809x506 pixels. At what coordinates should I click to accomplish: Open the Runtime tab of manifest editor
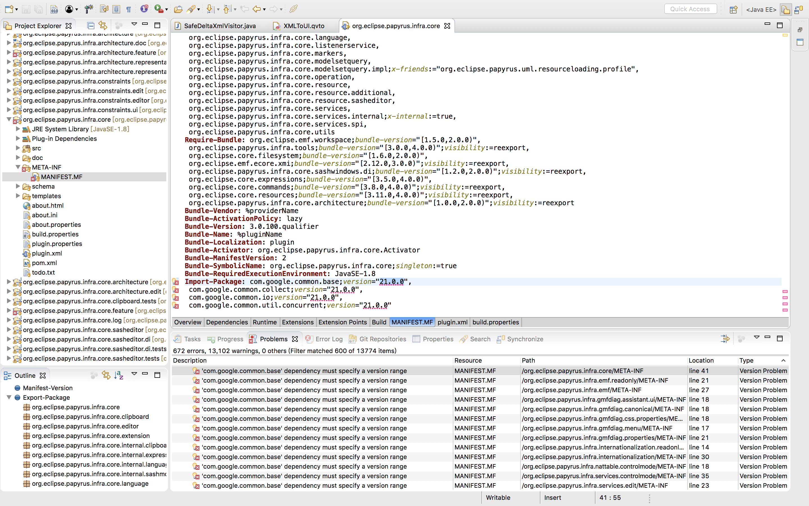tap(264, 322)
